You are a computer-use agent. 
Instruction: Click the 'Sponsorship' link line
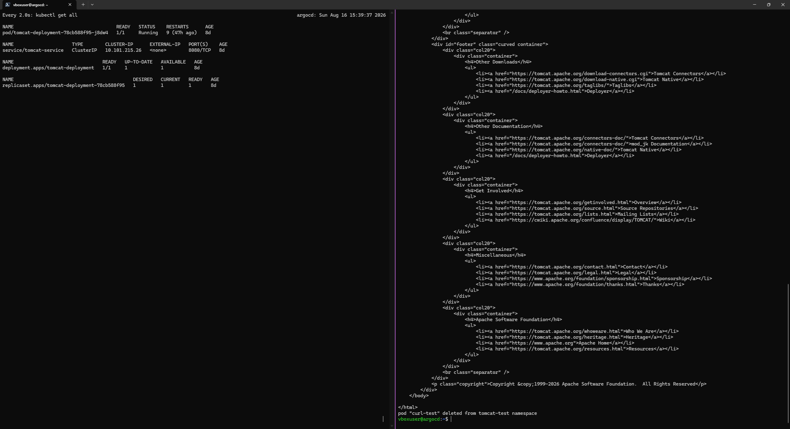tap(594, 279)
